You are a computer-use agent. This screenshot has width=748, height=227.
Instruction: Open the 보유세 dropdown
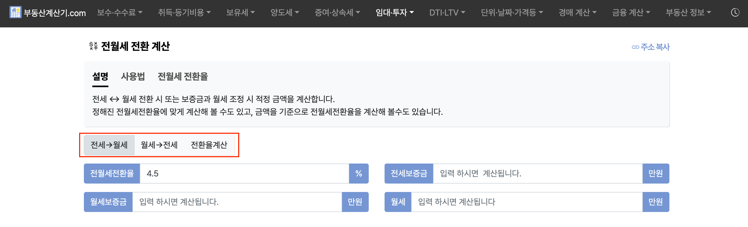tap(241, 12)
